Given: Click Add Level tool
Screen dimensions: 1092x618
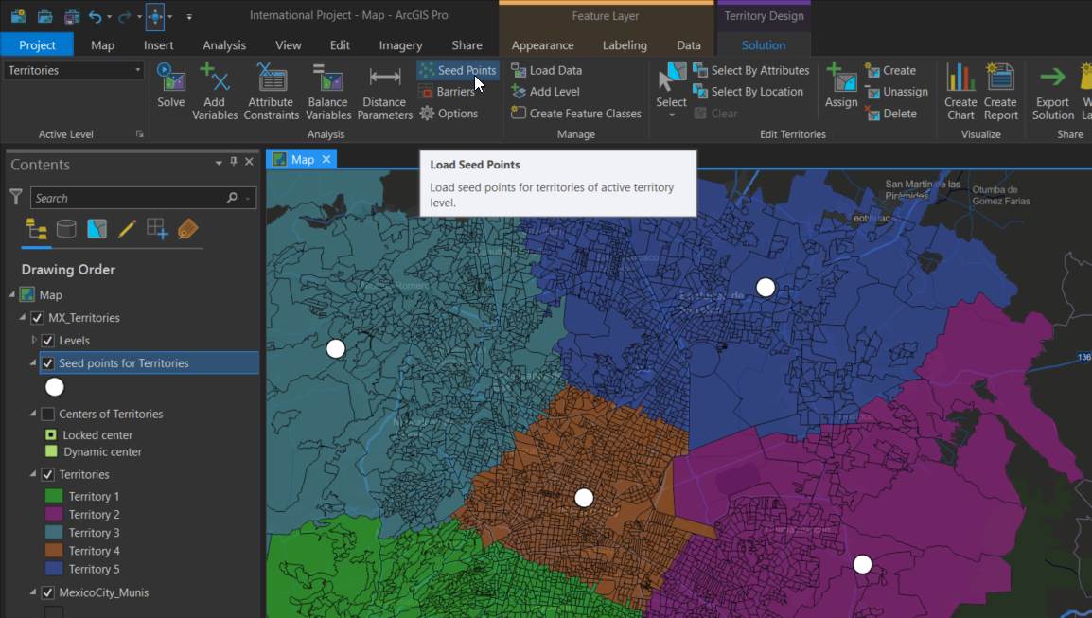Looking at the screenshot, I should [x=545, y=91].
